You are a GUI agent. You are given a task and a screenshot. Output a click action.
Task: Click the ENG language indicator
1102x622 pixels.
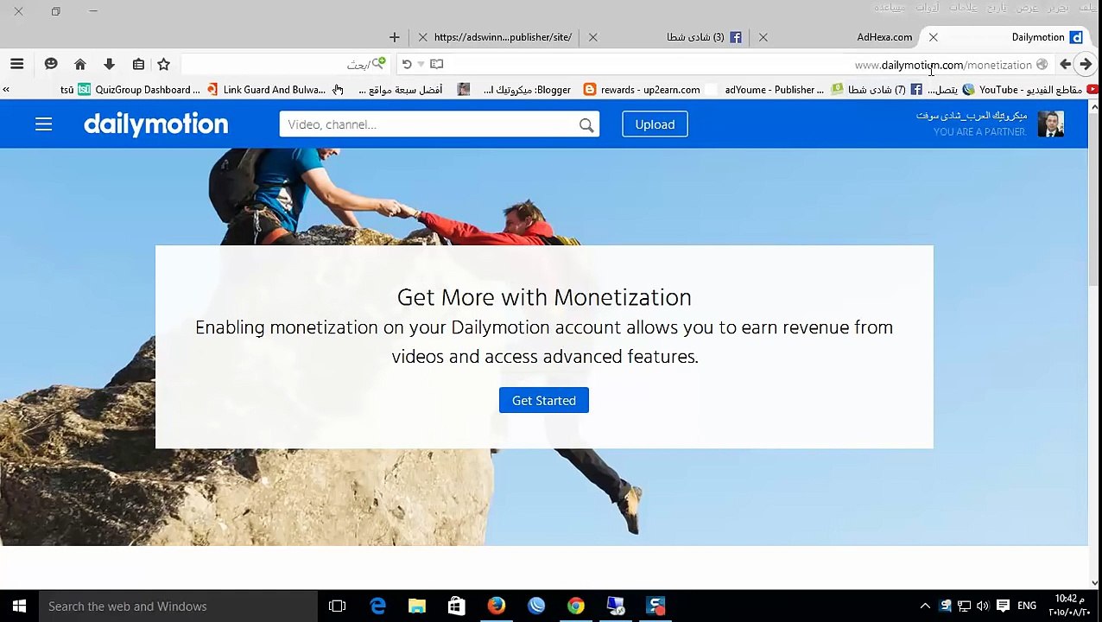(1026, 606)
